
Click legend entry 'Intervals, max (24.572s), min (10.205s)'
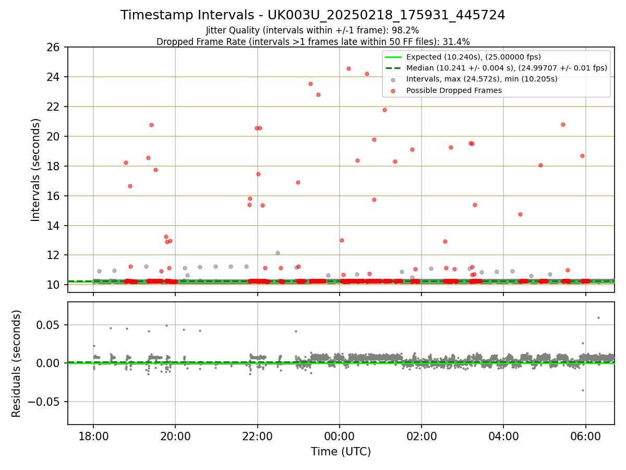(x=482, y=79)
